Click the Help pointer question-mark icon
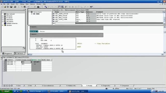Screen dimensions: 166x93 pyautogui.click(x=91, y=7)
